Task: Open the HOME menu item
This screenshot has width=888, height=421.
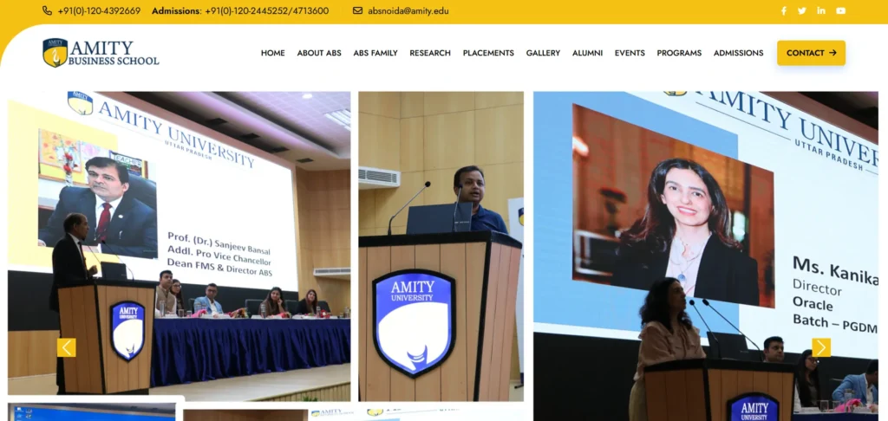Action: click(x=273, y=53)
